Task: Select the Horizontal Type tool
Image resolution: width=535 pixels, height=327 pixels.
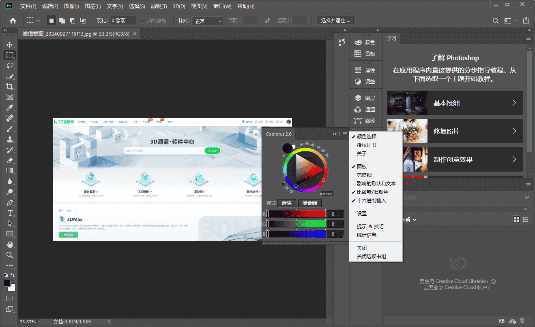Action: (10, 213)
